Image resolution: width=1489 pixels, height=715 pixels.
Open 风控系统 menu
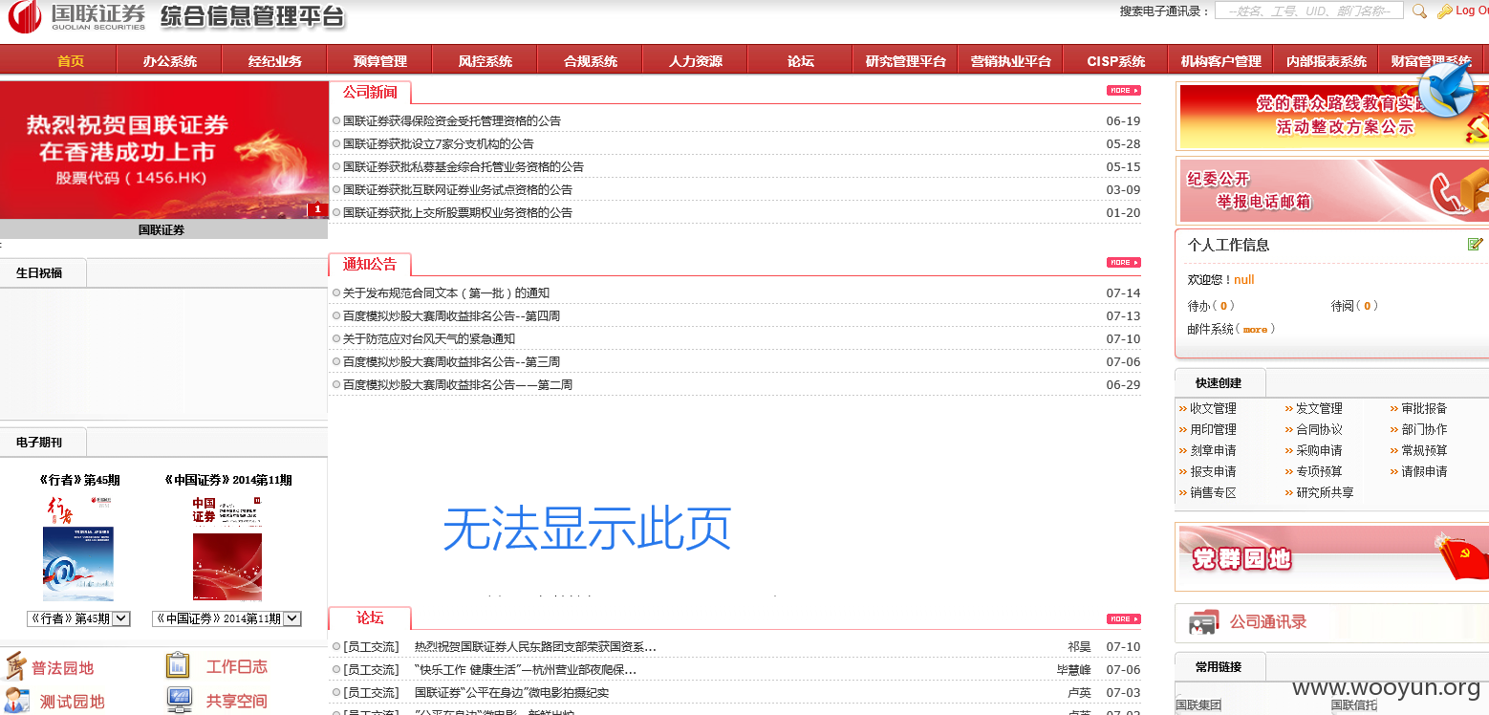[x=486, y=61]
